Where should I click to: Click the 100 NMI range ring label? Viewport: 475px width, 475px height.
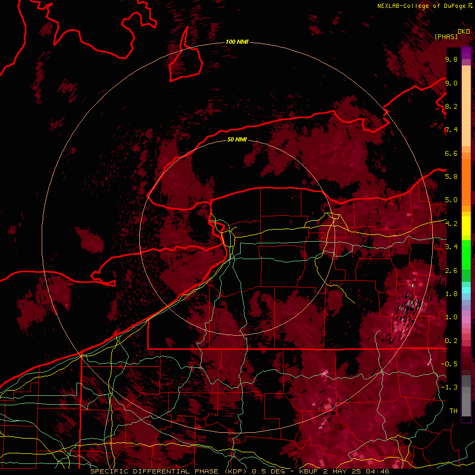(x=237, y=42)
